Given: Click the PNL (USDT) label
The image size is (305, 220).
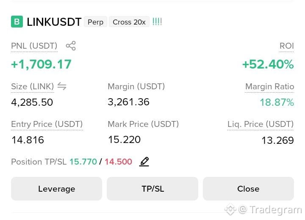Looking at the screenshot, I should [x=34, y=46].
